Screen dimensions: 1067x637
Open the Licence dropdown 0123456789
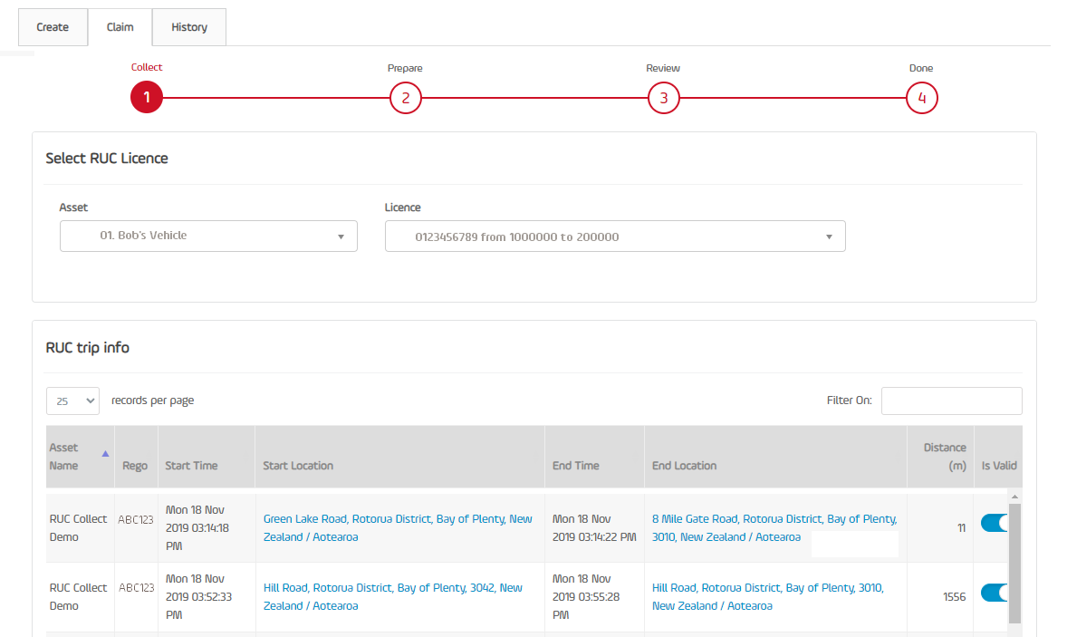(615, 236)
